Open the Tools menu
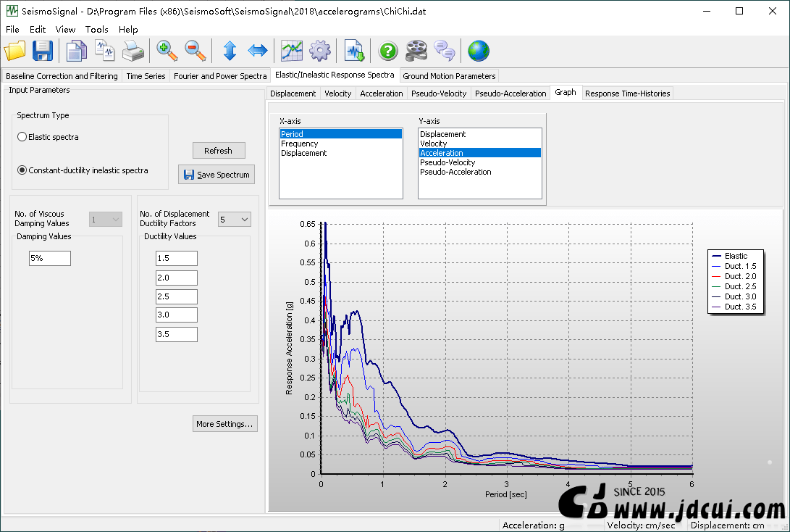Image resolution: width=790 pixels, height=532 pixels. (97, 29)
